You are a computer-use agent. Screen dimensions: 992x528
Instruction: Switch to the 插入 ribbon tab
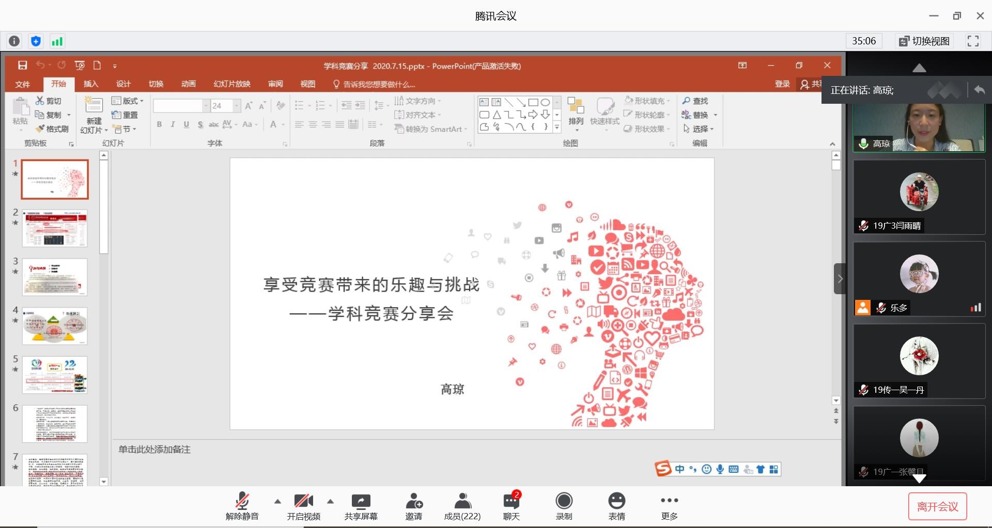coord(91,84)
